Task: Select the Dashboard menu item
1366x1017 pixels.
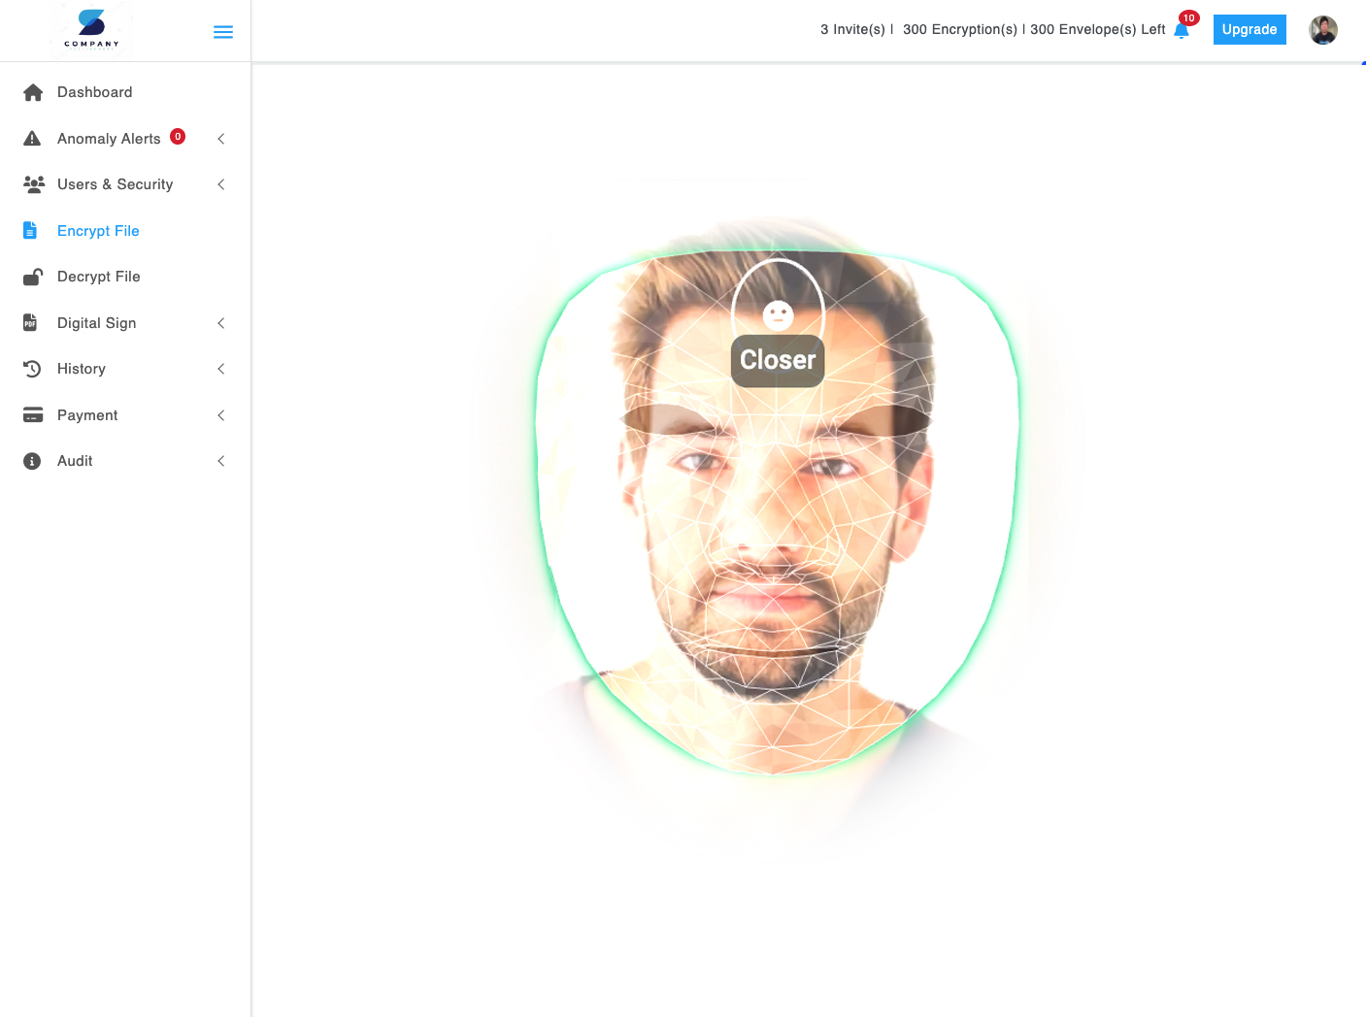Action: click(94, 92)
